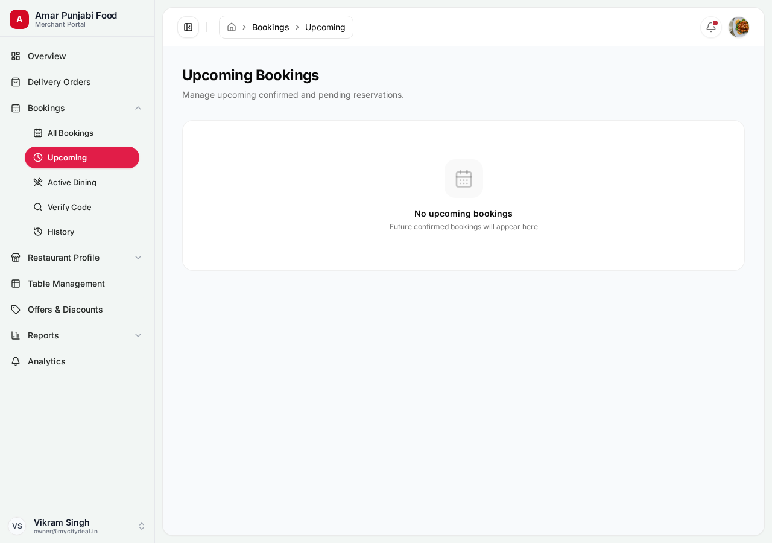Open the Vikram Singh account switcher
Viewport: 772px width, 543px height.
point(77,526)
